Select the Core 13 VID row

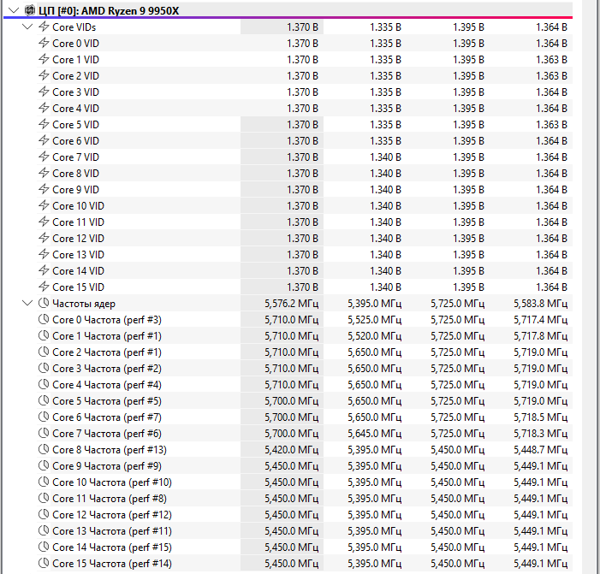(x=305, y=254)
